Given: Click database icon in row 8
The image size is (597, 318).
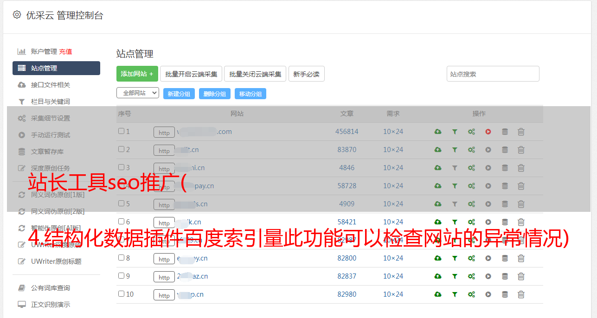Looking at the screenshot, I should coord(505,258).
